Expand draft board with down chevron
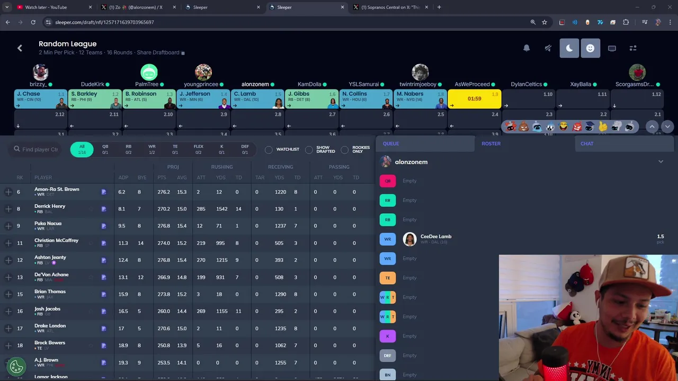 coord(667,126)
